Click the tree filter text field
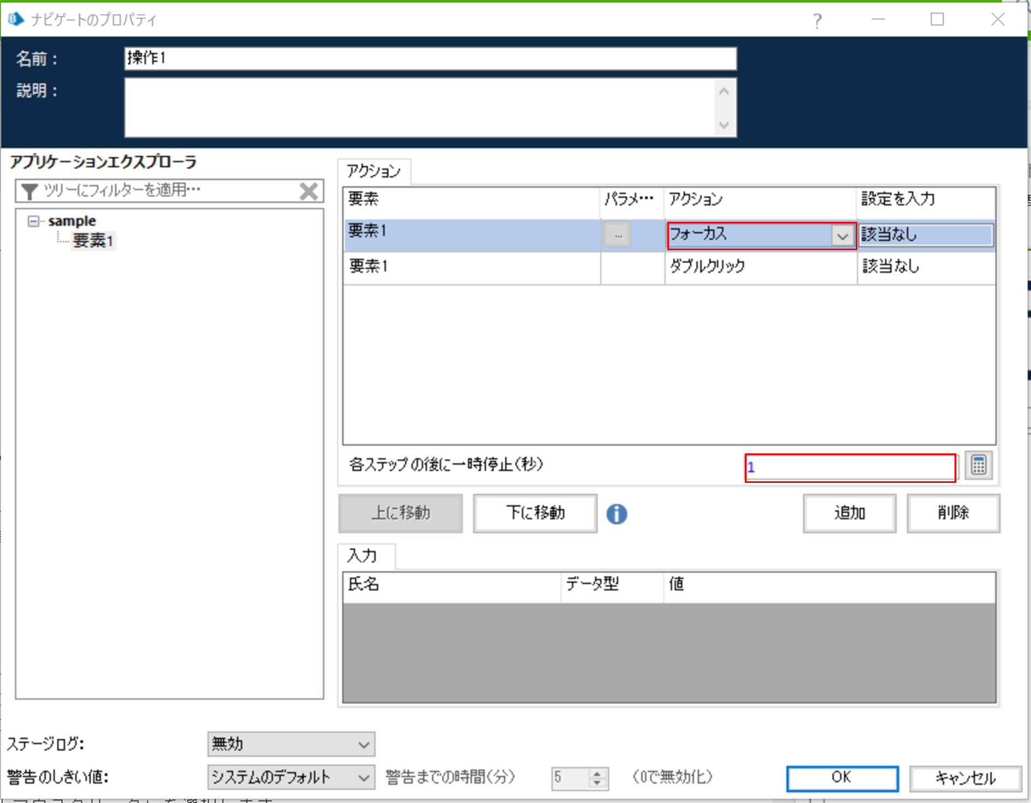1031x803 pixels. 169,191
